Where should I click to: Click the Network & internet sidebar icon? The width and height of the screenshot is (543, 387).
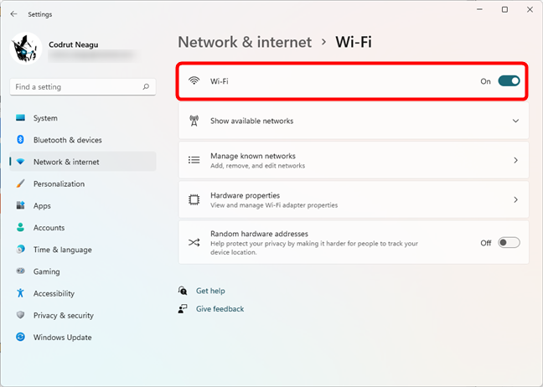pyautogui.click(x=20, y=162)
